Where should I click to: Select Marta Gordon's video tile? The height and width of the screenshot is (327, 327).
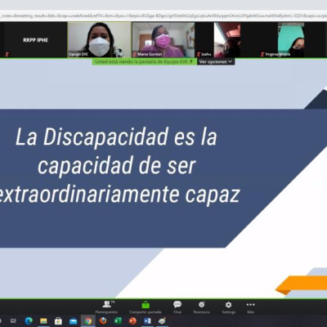pos(163,40)
